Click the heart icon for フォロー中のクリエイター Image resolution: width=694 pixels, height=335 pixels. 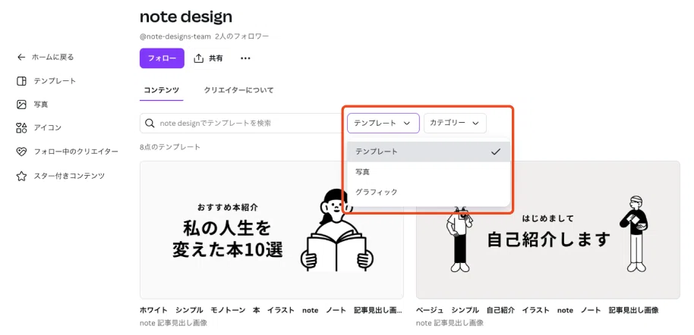pyautogui.click(x=21, y=152)
